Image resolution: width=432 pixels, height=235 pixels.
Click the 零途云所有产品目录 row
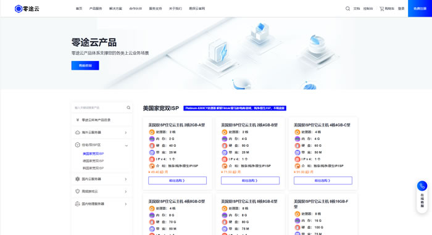102,120
